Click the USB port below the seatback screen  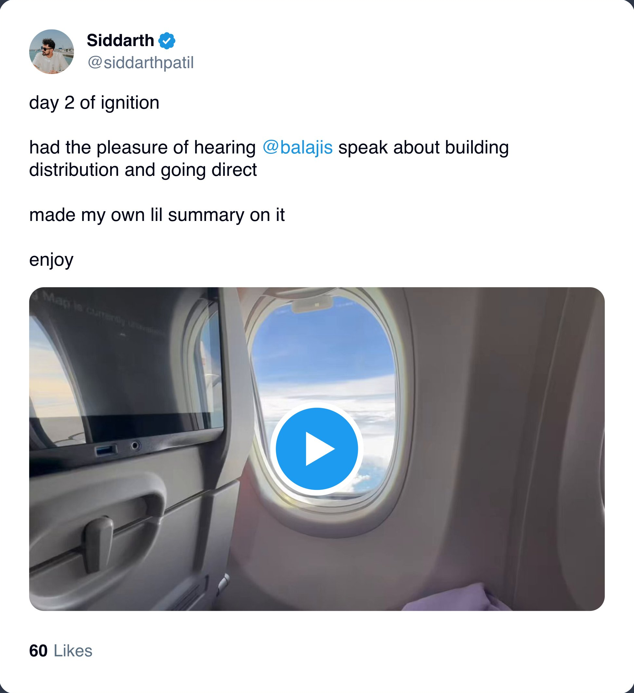point(106,450)
